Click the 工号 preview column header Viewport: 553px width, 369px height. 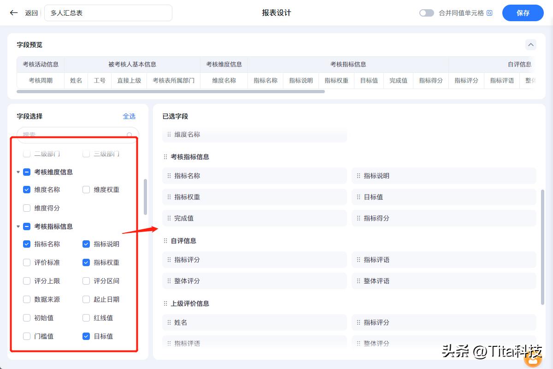pos(100,80)
